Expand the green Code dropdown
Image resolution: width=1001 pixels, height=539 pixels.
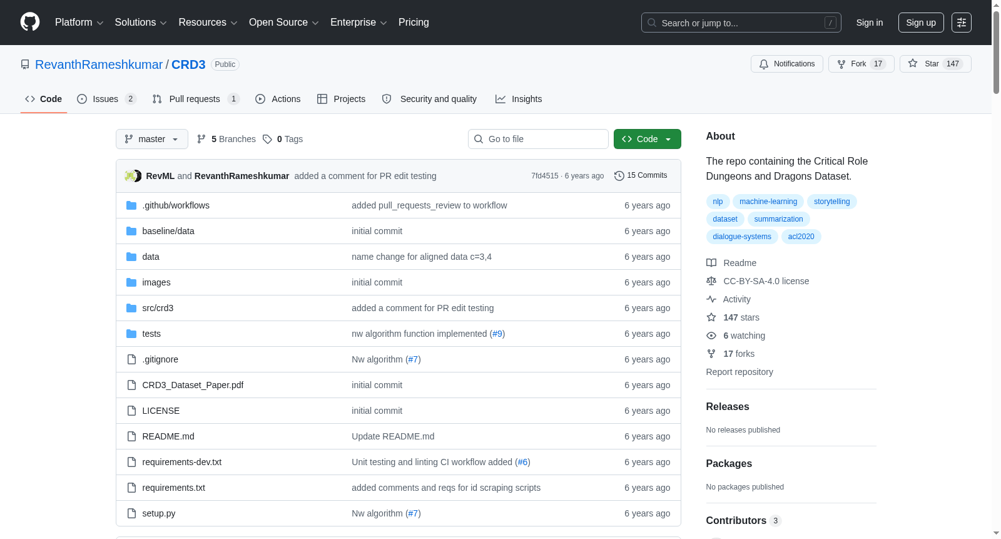[647, 139]
